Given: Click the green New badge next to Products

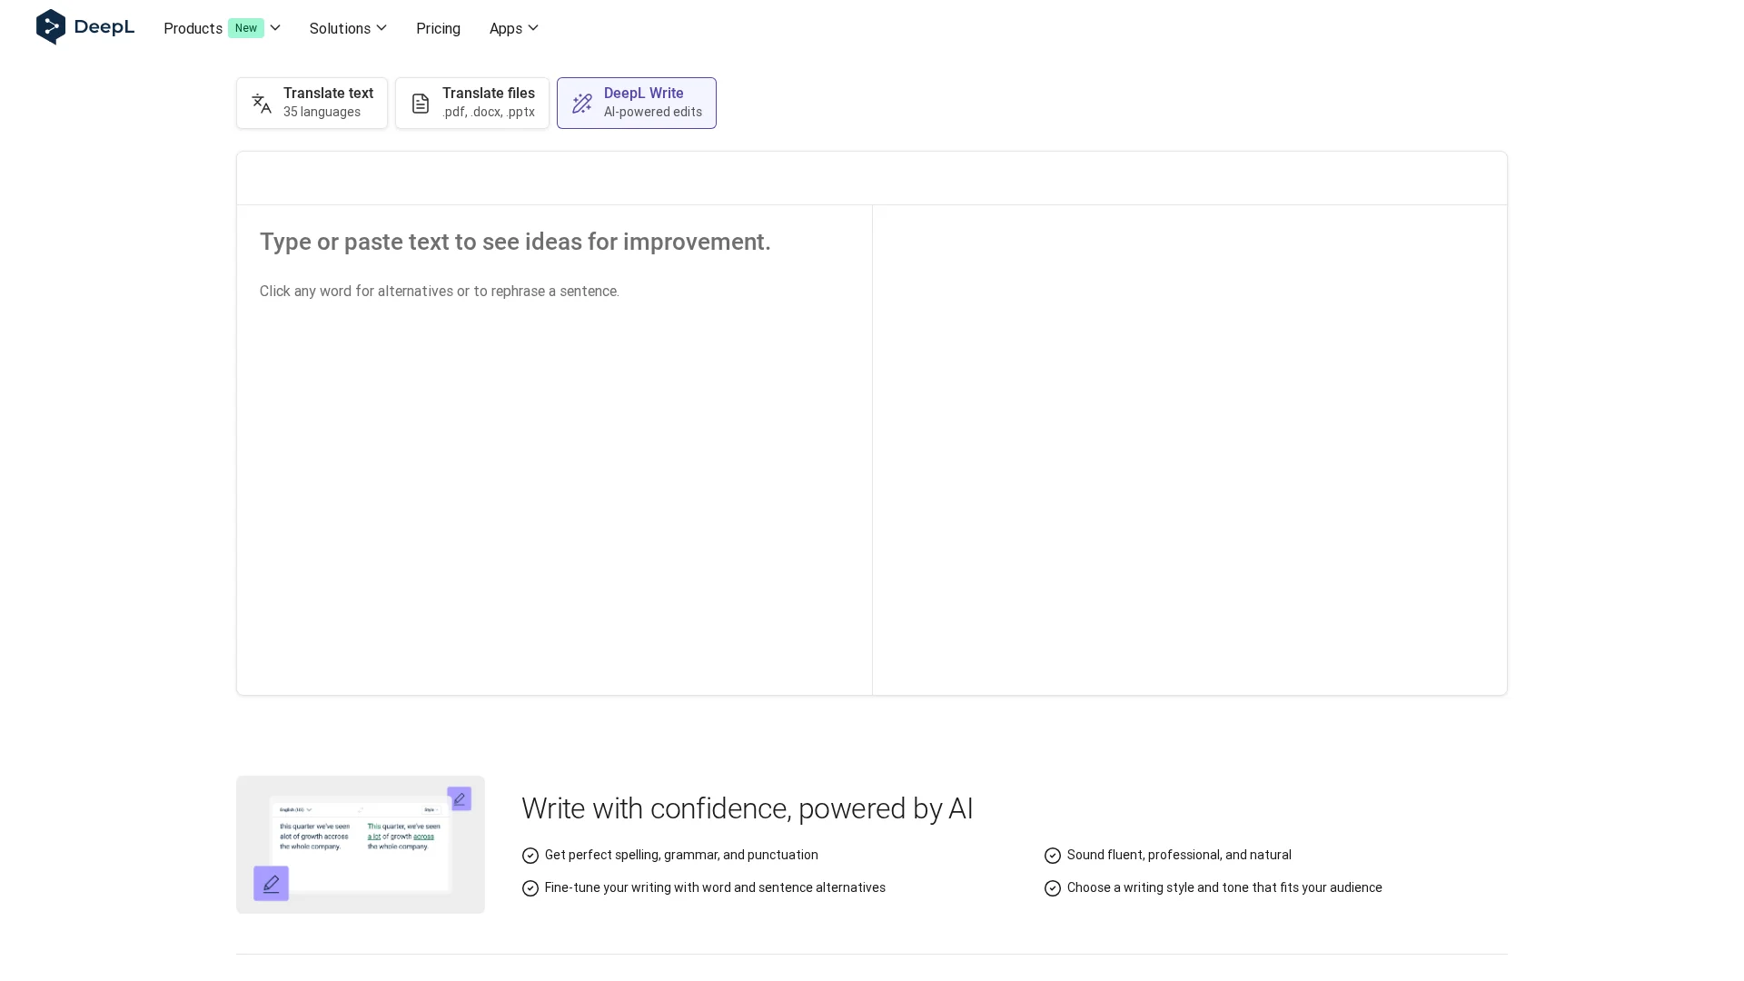Looking at the screenshot, I should [245, 28].
